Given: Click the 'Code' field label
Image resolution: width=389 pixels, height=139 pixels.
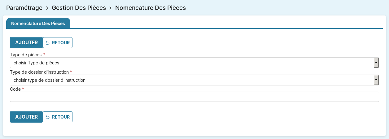Looking at the screenshot, I should pyautogui.click(x=15, y=89).
